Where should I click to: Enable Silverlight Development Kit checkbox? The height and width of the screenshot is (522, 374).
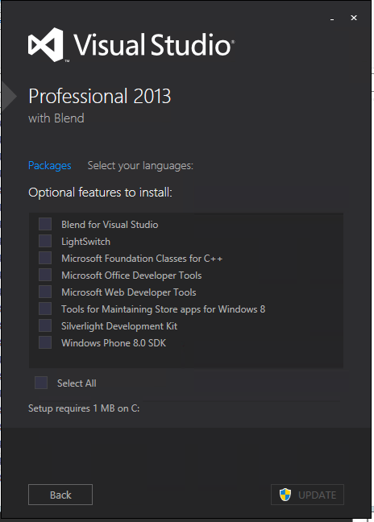[x=45, y=325]
